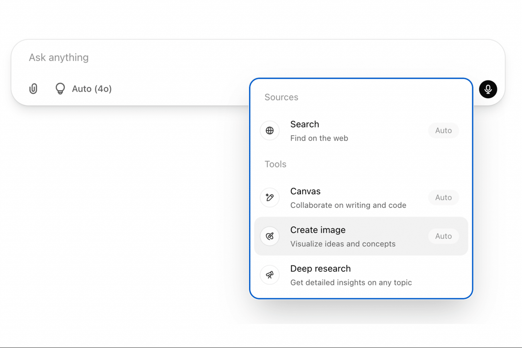The width and height of the screenshot is (522, 348).
Task: Click the globe icon for Search
Action: point(270,130)
